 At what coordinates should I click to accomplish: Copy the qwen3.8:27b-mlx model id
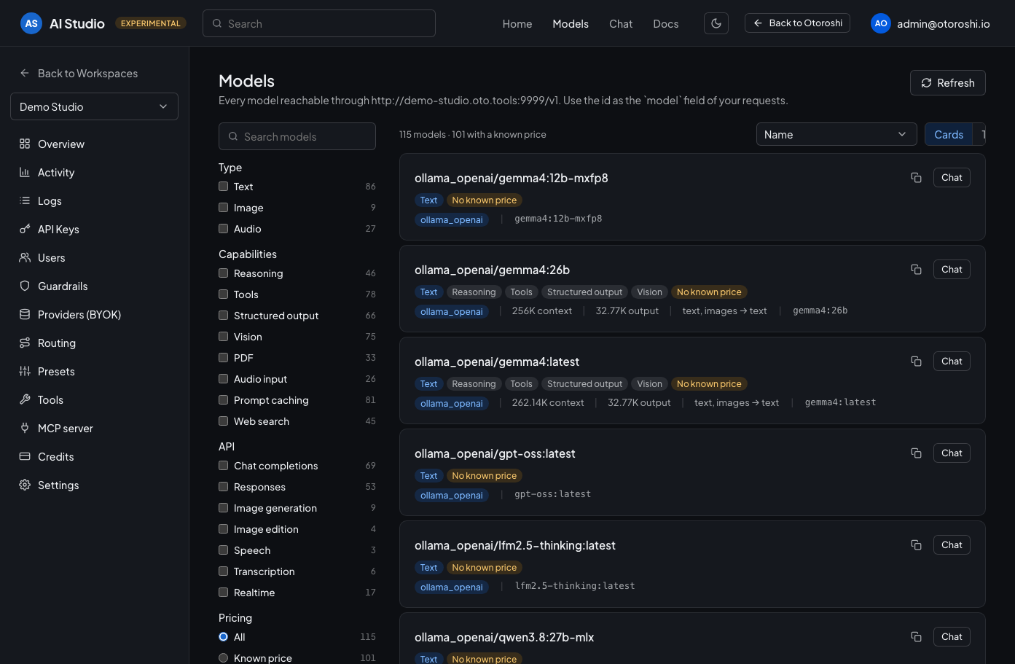tap(916, 636)
